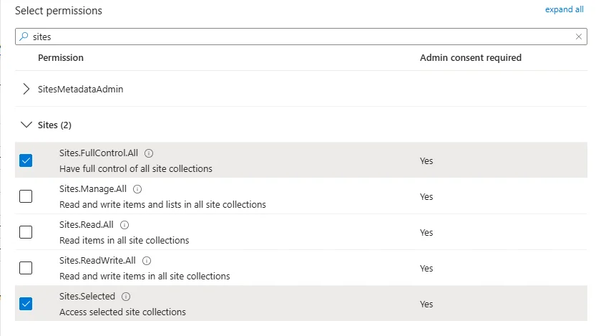Screen dimensions: 601x336
Task: Click 'Have full control of all site collections' text
Action: (x=136, y=168)
